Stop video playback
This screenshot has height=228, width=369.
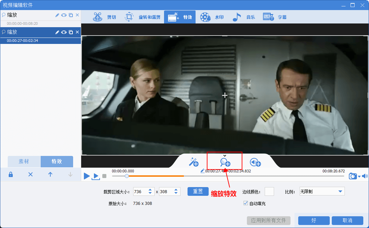(104, 176)
